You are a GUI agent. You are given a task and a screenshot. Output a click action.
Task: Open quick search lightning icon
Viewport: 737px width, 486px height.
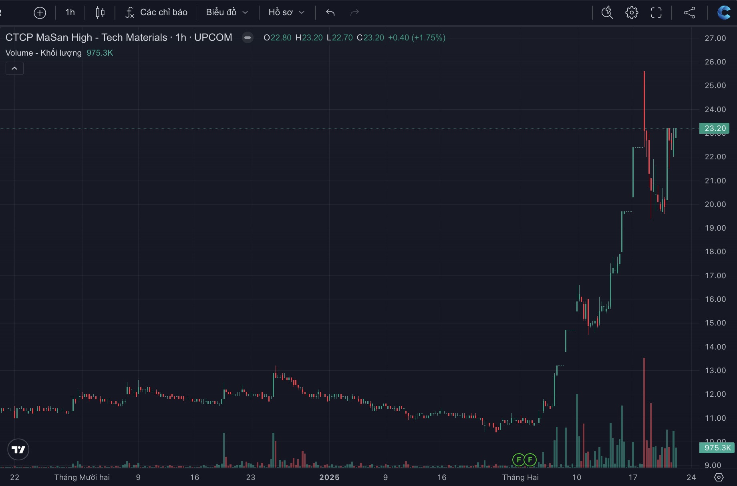pyautogui.click(x=607, y=12)
